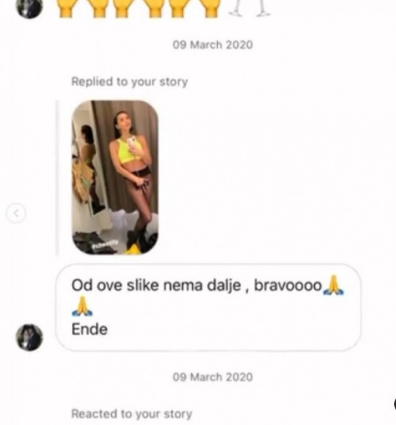Image resolution: width=396 pixels, height=425 pixels.
Task: Click the dark partial element at right edge
Action: 395,403
